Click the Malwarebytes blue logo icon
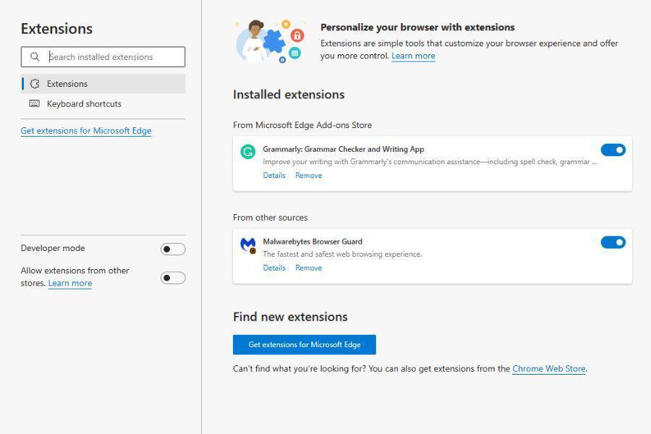The height and width of the screenshot is (434, 651). [248, 244]
